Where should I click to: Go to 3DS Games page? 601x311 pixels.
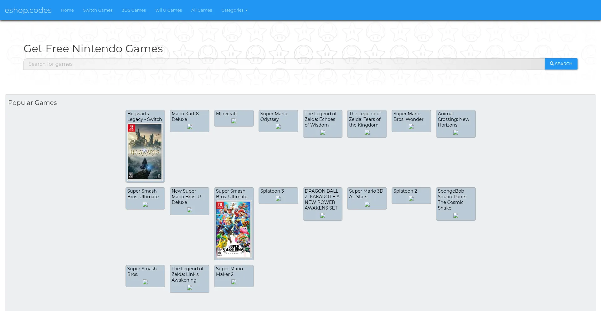click(x=134, y=10)
